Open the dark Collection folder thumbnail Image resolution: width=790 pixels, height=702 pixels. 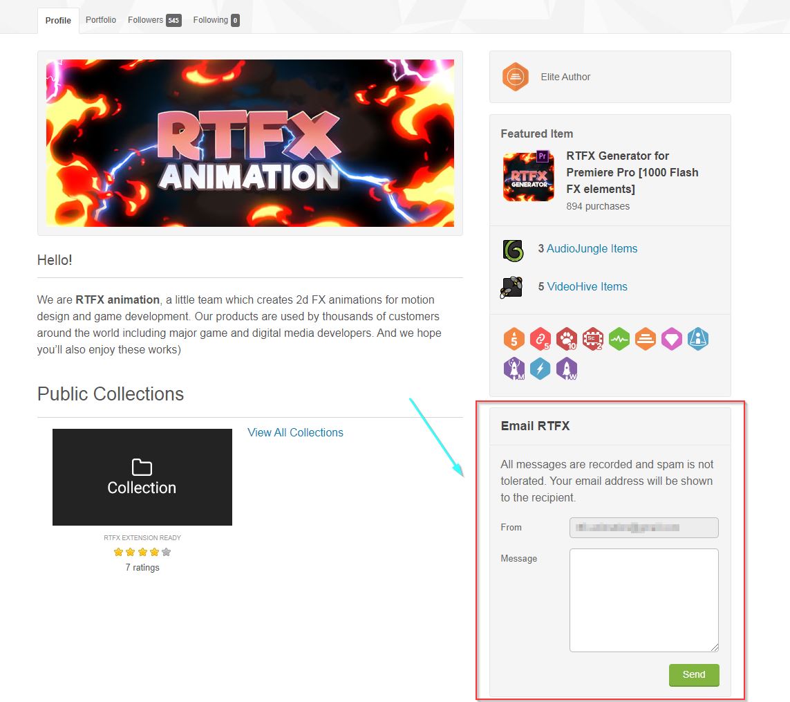tap(142, 477)
